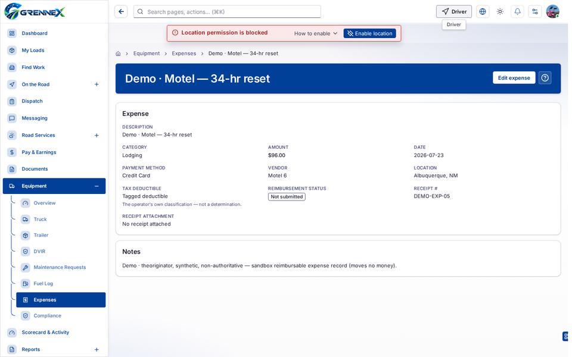Open the language globe icon
Image resolution: width=572 pixels, height=357 pixels.
[x=482, y=12]
